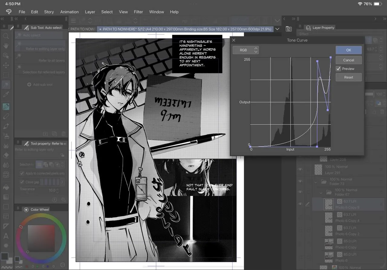Open the Animation menu
Viewport: 387px width, 270px height.
(x=69, y=12)
